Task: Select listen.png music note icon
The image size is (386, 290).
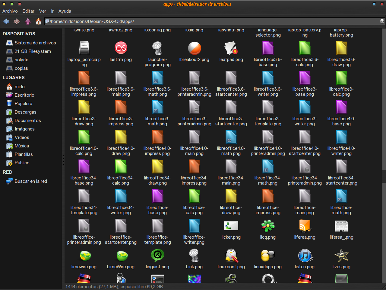Action: tap(305, 255)
